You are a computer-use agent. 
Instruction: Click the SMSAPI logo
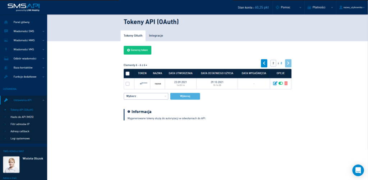point(23,7)
